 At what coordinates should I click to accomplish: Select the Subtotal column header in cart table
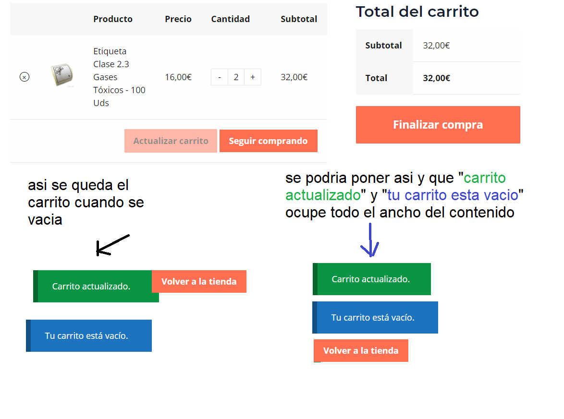pos(298,19)
